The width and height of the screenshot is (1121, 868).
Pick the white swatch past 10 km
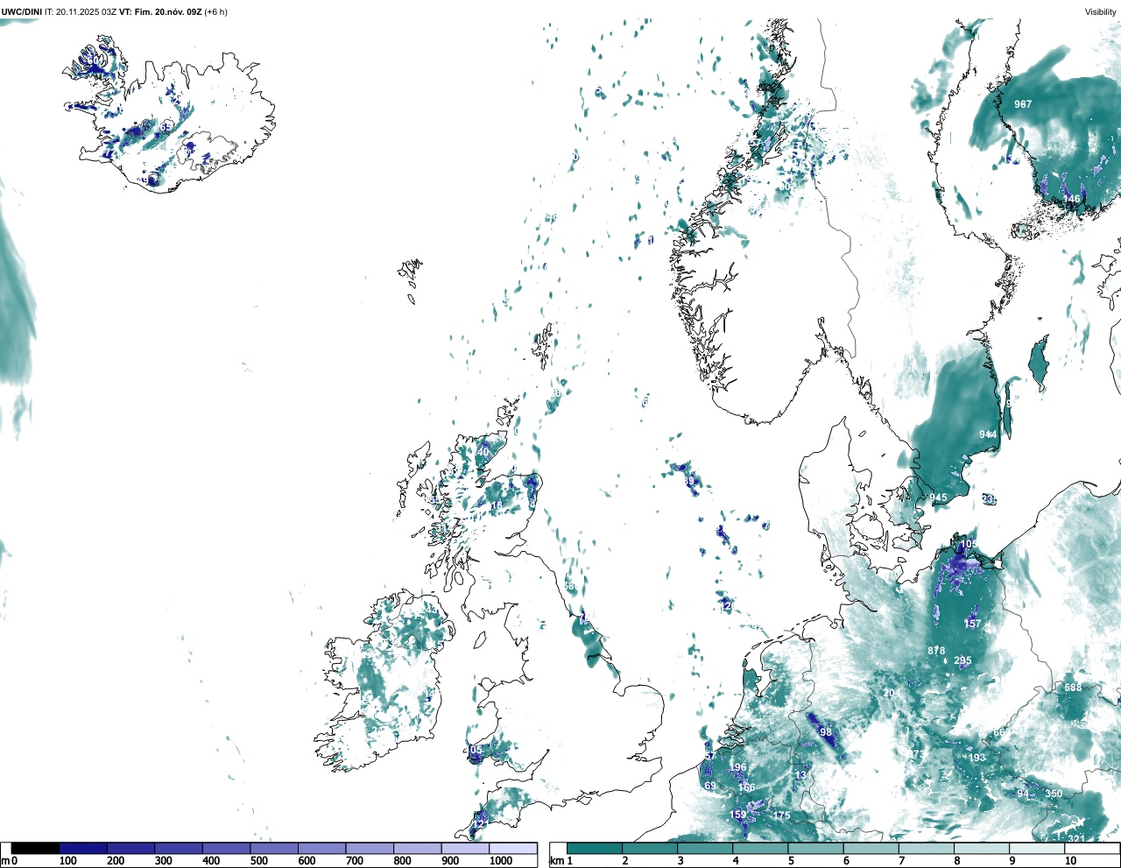click(x=1091, y=849)
